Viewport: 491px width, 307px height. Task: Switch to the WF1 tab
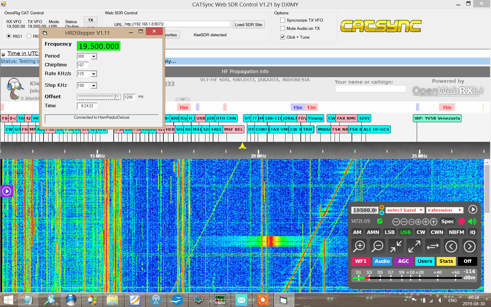tap(361, 261)
